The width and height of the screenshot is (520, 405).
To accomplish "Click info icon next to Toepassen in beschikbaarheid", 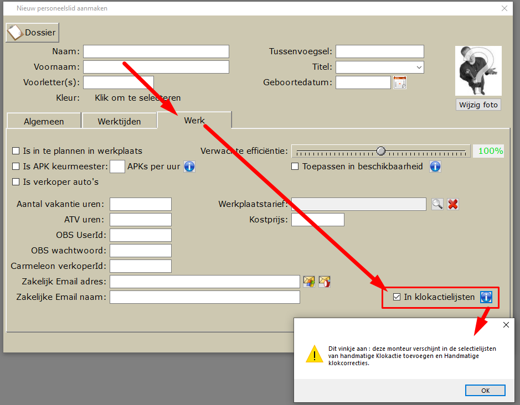I will click(x=435, y=167).
